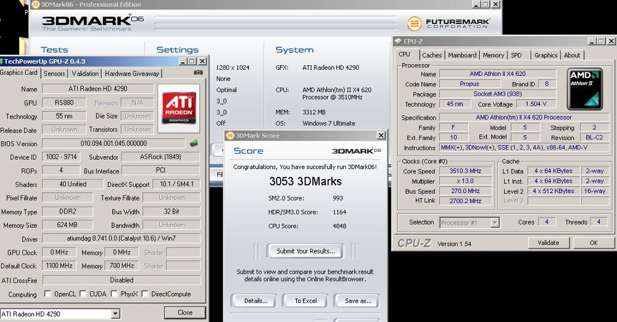Click the Subvendor value ASRock (1849)
Image resolution: width=617 pixels, height=322 pixels.
[x=160, y=157]
